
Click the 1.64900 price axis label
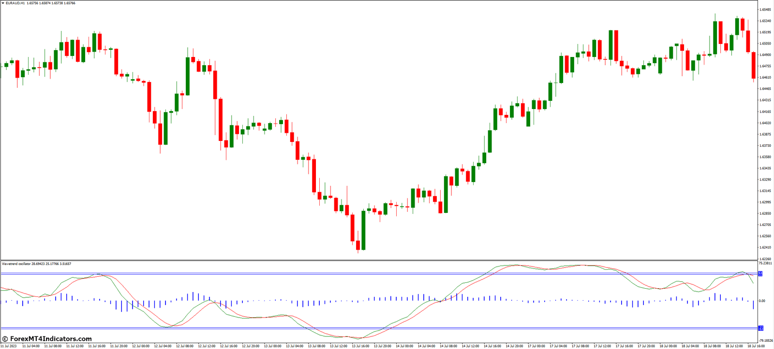point(765,55)
